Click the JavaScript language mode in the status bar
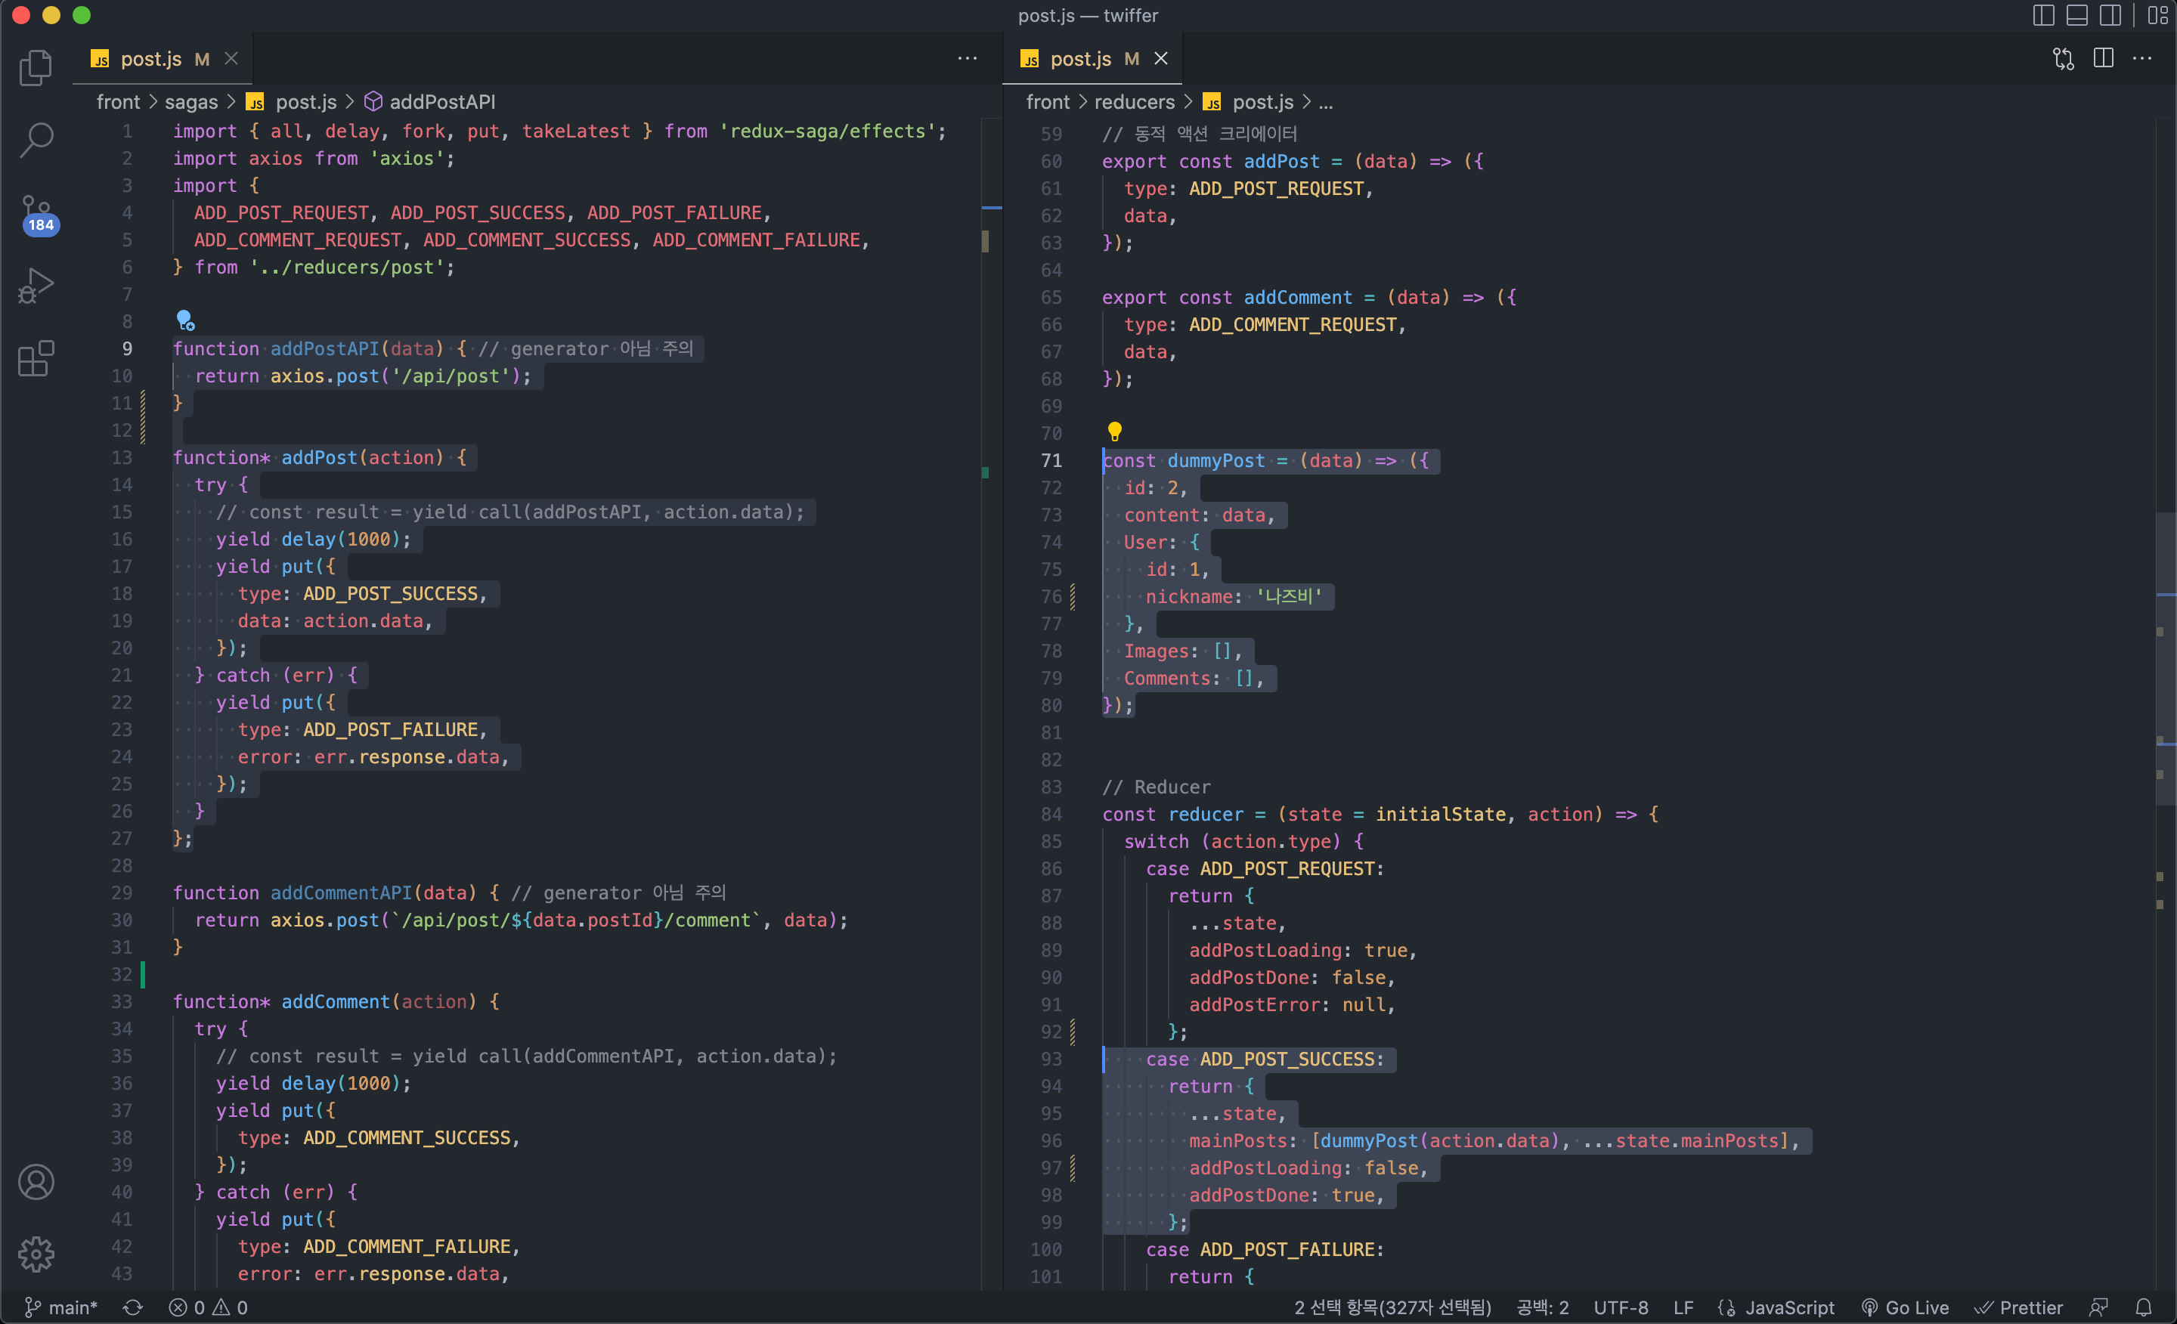2177x1324 pixels. click(1788, 1307)
